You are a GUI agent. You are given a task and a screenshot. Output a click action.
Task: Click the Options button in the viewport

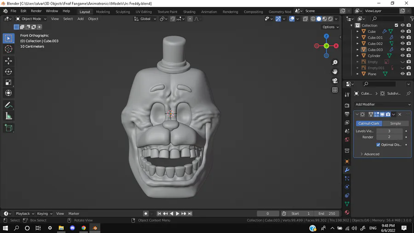point(330,27)
